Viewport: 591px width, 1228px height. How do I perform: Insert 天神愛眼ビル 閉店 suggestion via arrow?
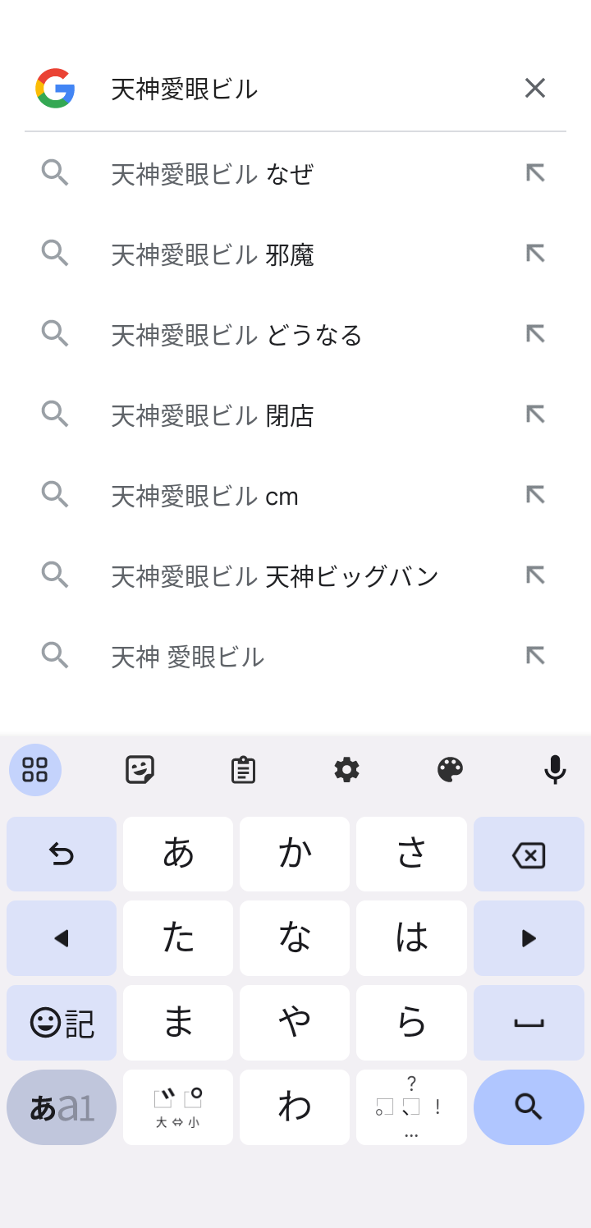pos(535,415)
